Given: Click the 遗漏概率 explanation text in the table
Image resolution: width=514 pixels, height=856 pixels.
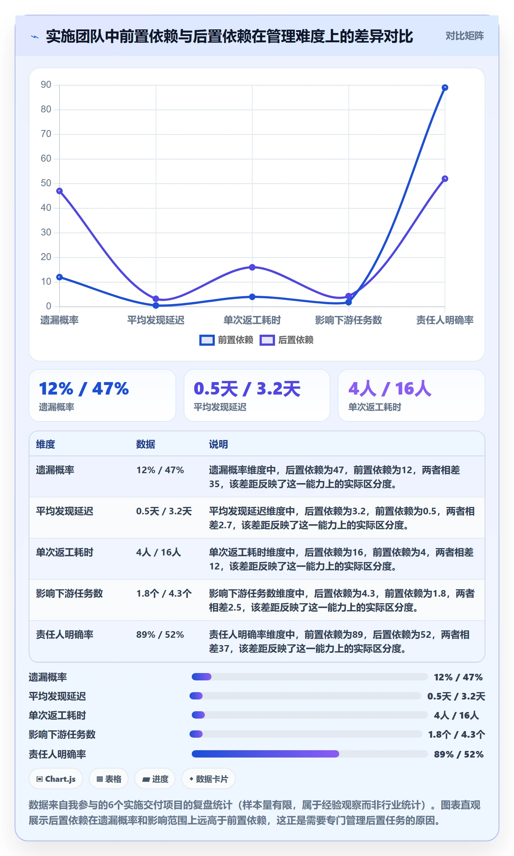Looking at the screenshot, I should click(334, 477).
